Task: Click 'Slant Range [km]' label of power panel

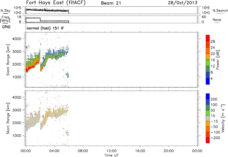Action: (x=8, y=60)
